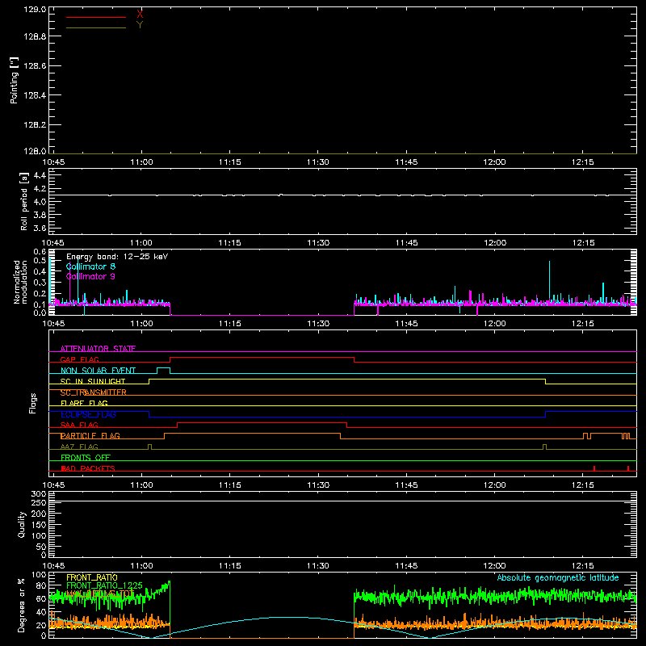This screenshot has height=646, width=646.
Task: Click the PARTICLE_FLAG label
Action: point(90,436)
